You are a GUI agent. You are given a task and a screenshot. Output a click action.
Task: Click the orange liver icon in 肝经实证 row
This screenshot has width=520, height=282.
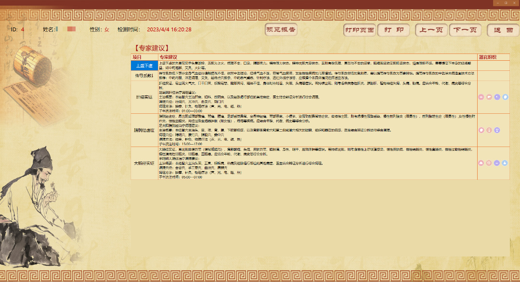489,97
